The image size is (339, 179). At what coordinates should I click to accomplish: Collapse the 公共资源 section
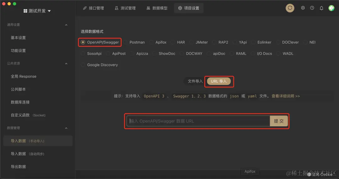pyautogui.click(x=66, y=64)
